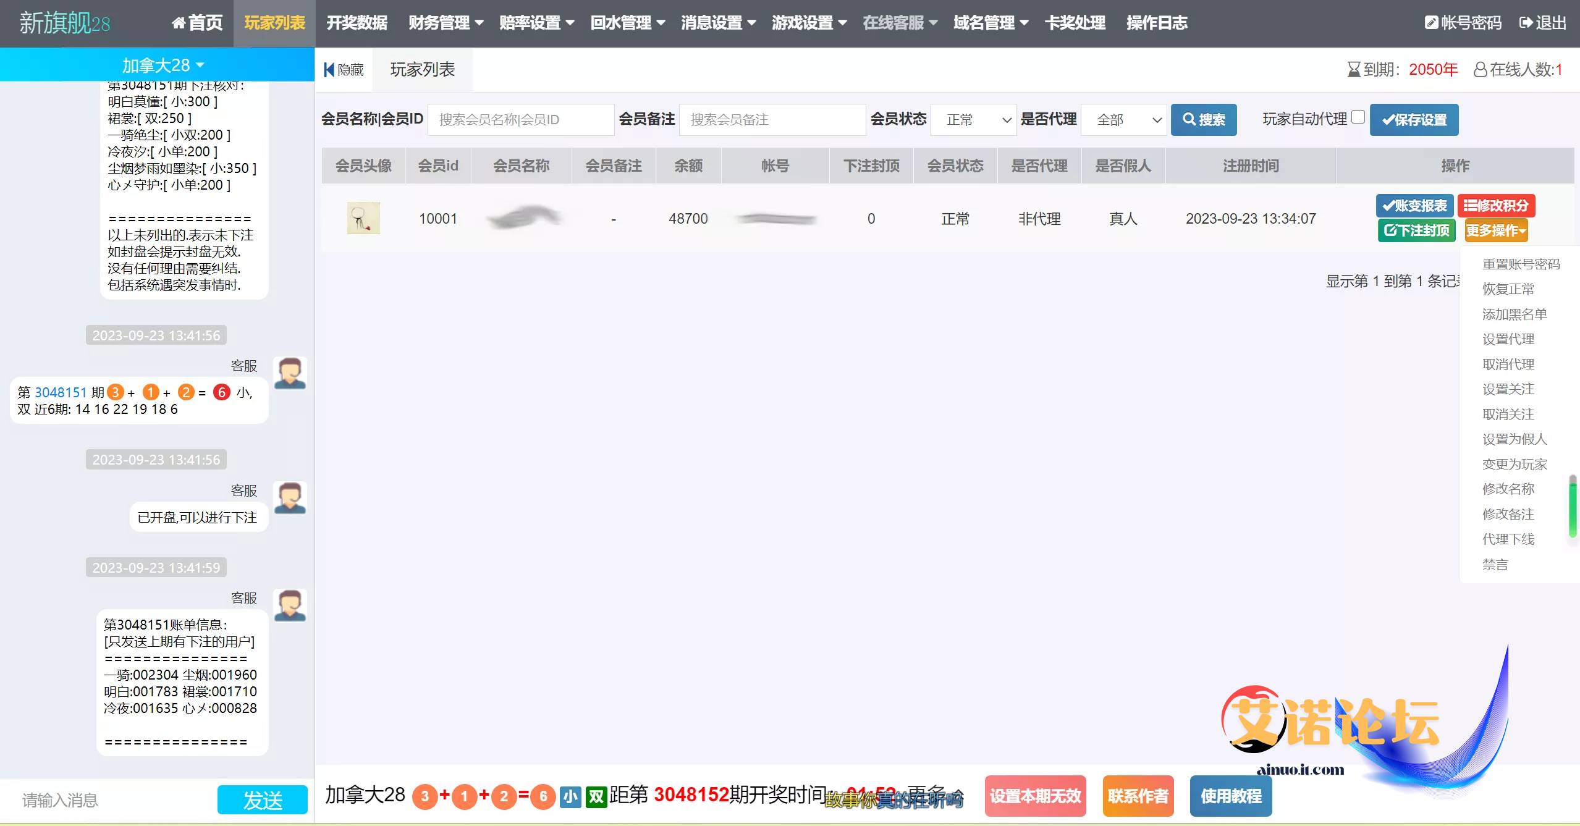Screen dimensions: 1580x826
Task: Open the 会员状态 dropdown showing 正常
Action: tap(973, 120)
